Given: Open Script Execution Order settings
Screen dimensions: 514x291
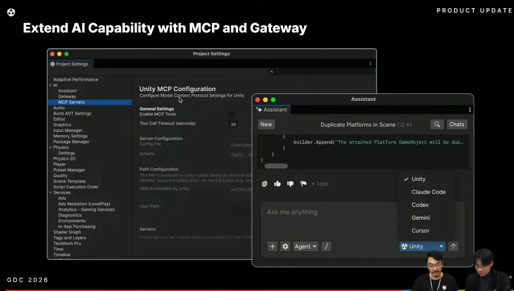Looking at the screenshot, I should pos(76,187).
